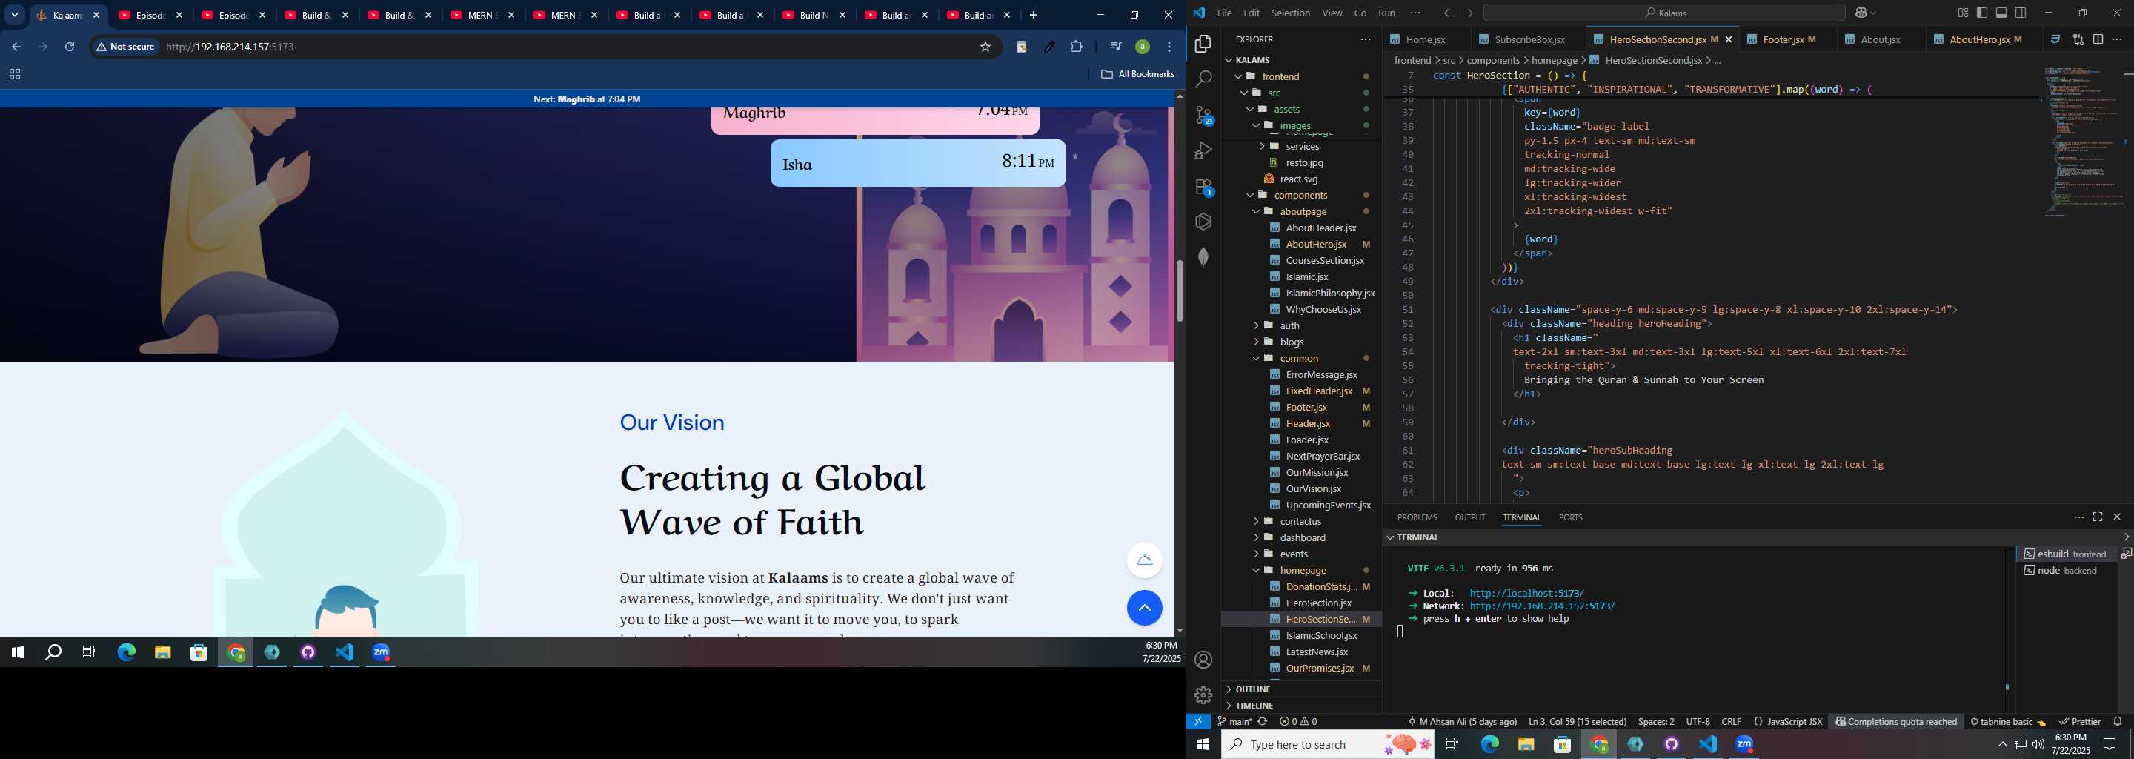Open the Search view in VS Code activity bar
This screenshot has width=2134, height=759.
point(1203,79)
